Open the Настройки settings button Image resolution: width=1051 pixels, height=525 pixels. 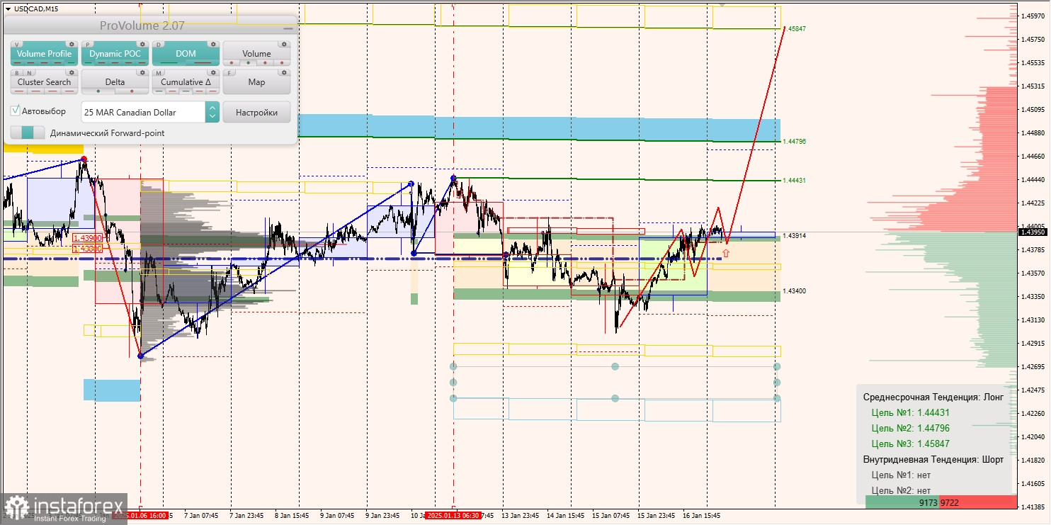pos(256,112)
